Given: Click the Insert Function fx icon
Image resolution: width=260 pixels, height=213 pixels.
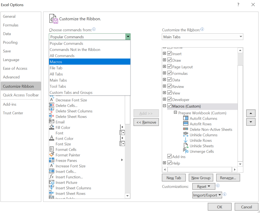Looking at the screenshot, I should coord(52,177).
